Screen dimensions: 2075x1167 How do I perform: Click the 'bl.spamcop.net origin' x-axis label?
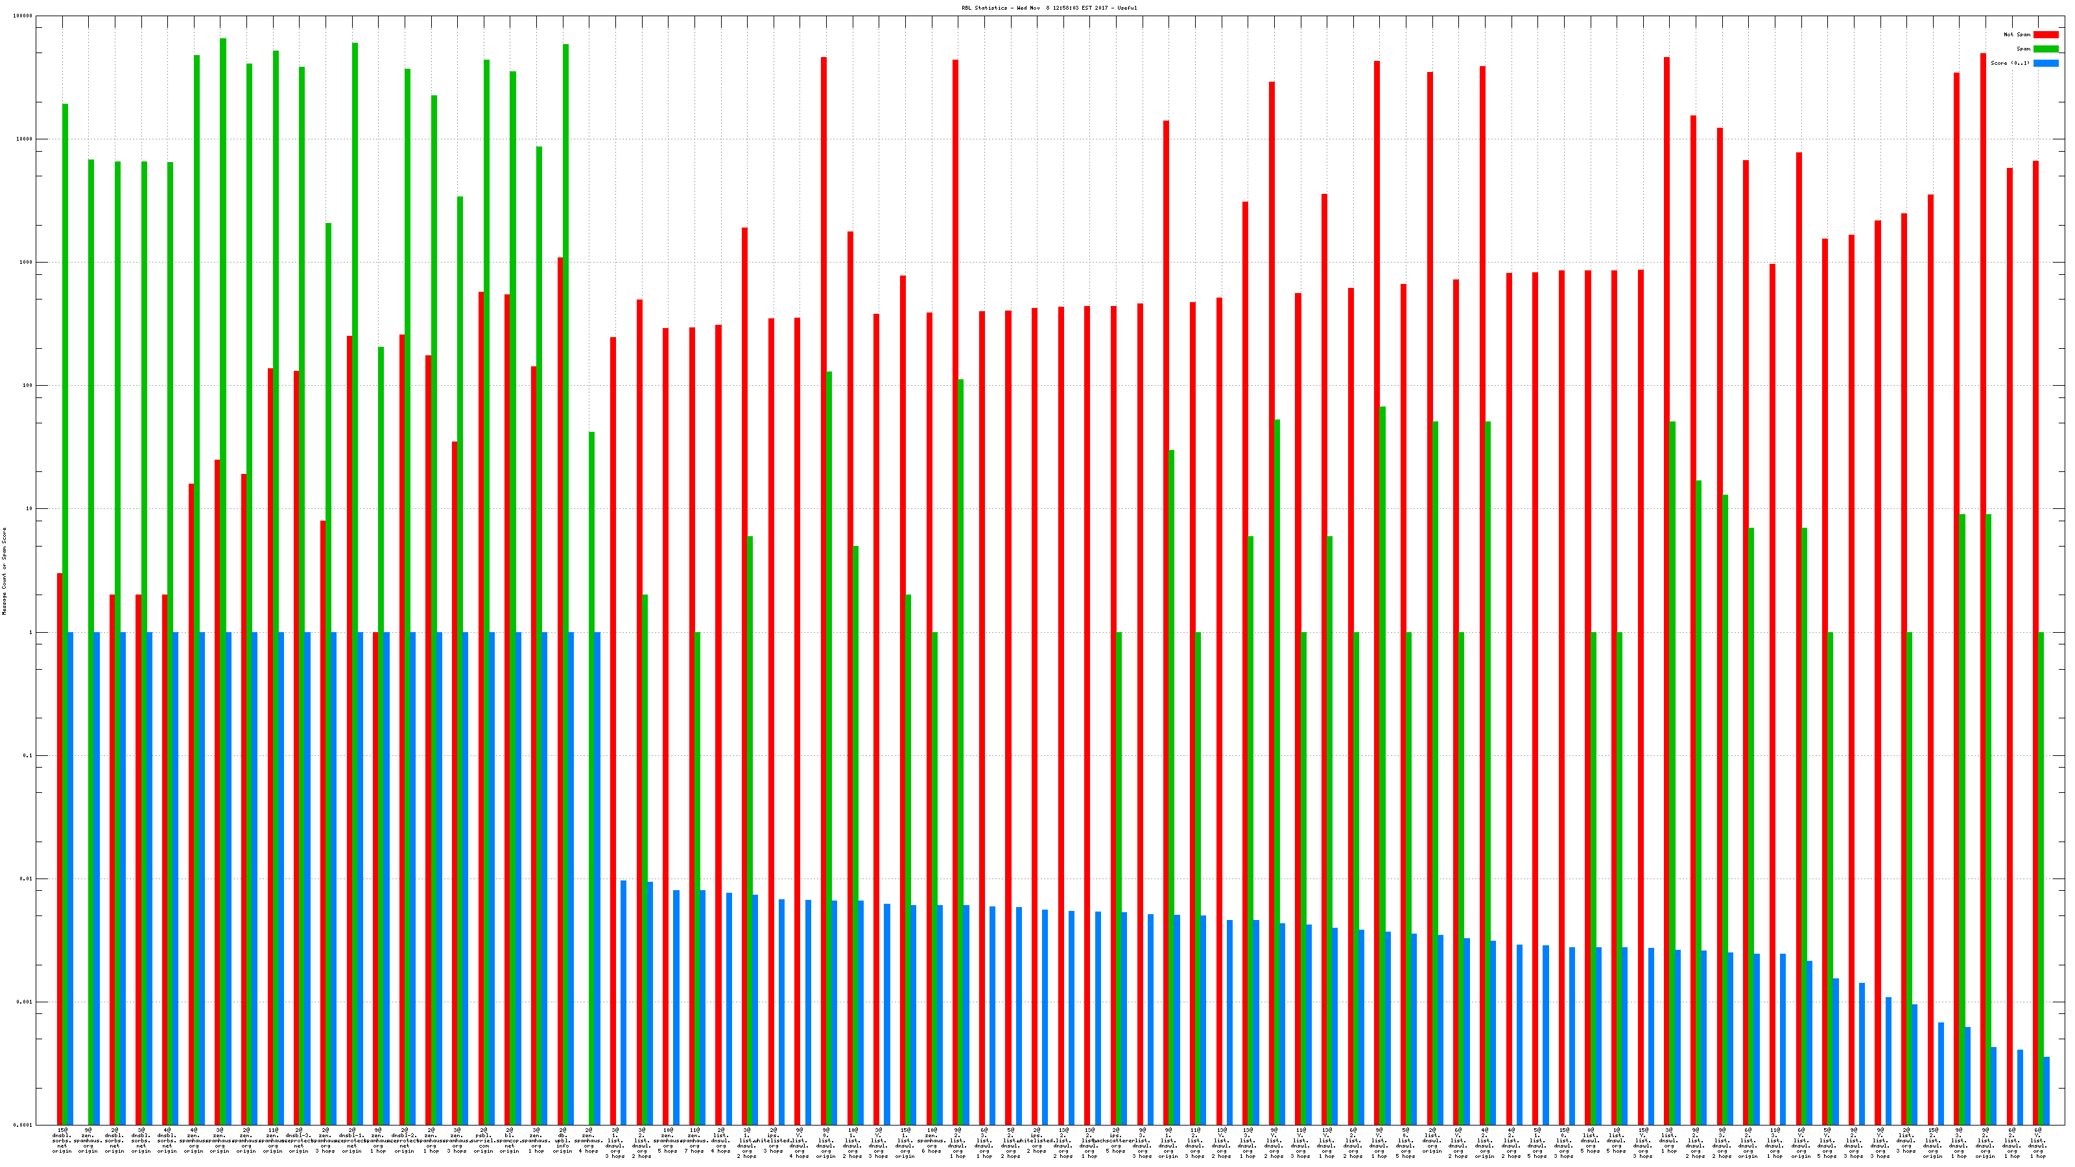click(509, 1140)
